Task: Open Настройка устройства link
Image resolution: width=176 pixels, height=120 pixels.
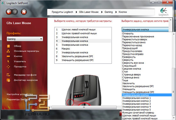Action: tap(20, 94)
